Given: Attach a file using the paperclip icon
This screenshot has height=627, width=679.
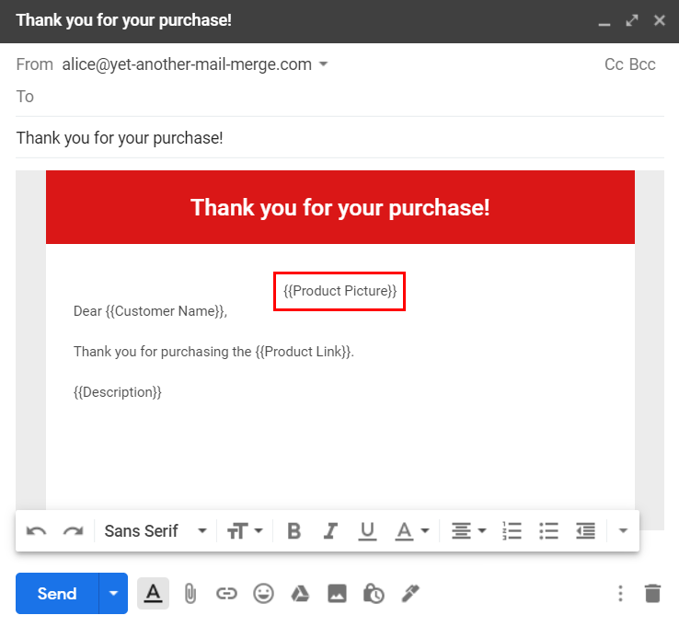Looking at the screenshot, I should click(190, 594).
